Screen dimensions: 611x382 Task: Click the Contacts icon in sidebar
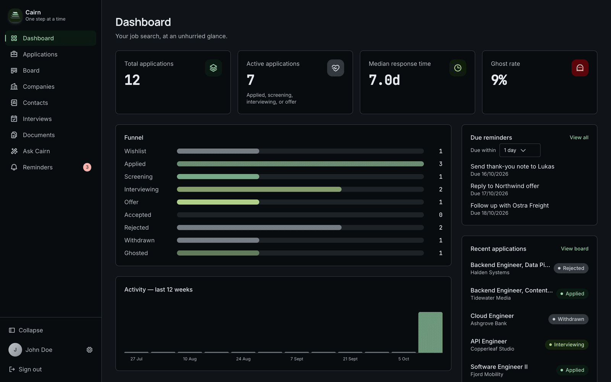pos(14,103)
